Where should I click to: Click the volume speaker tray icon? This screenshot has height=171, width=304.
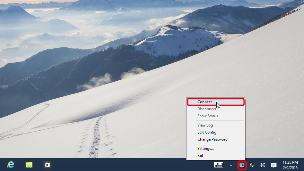[x=262, y=165]
